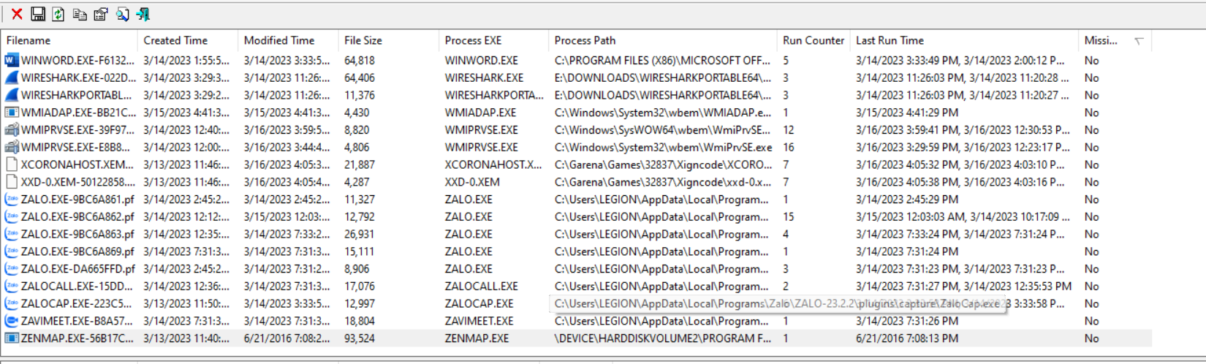1206x364 pixels.
Task: Click the Garena Xigncode\xxd-0.x... path cell
Action: click(662, 182)
